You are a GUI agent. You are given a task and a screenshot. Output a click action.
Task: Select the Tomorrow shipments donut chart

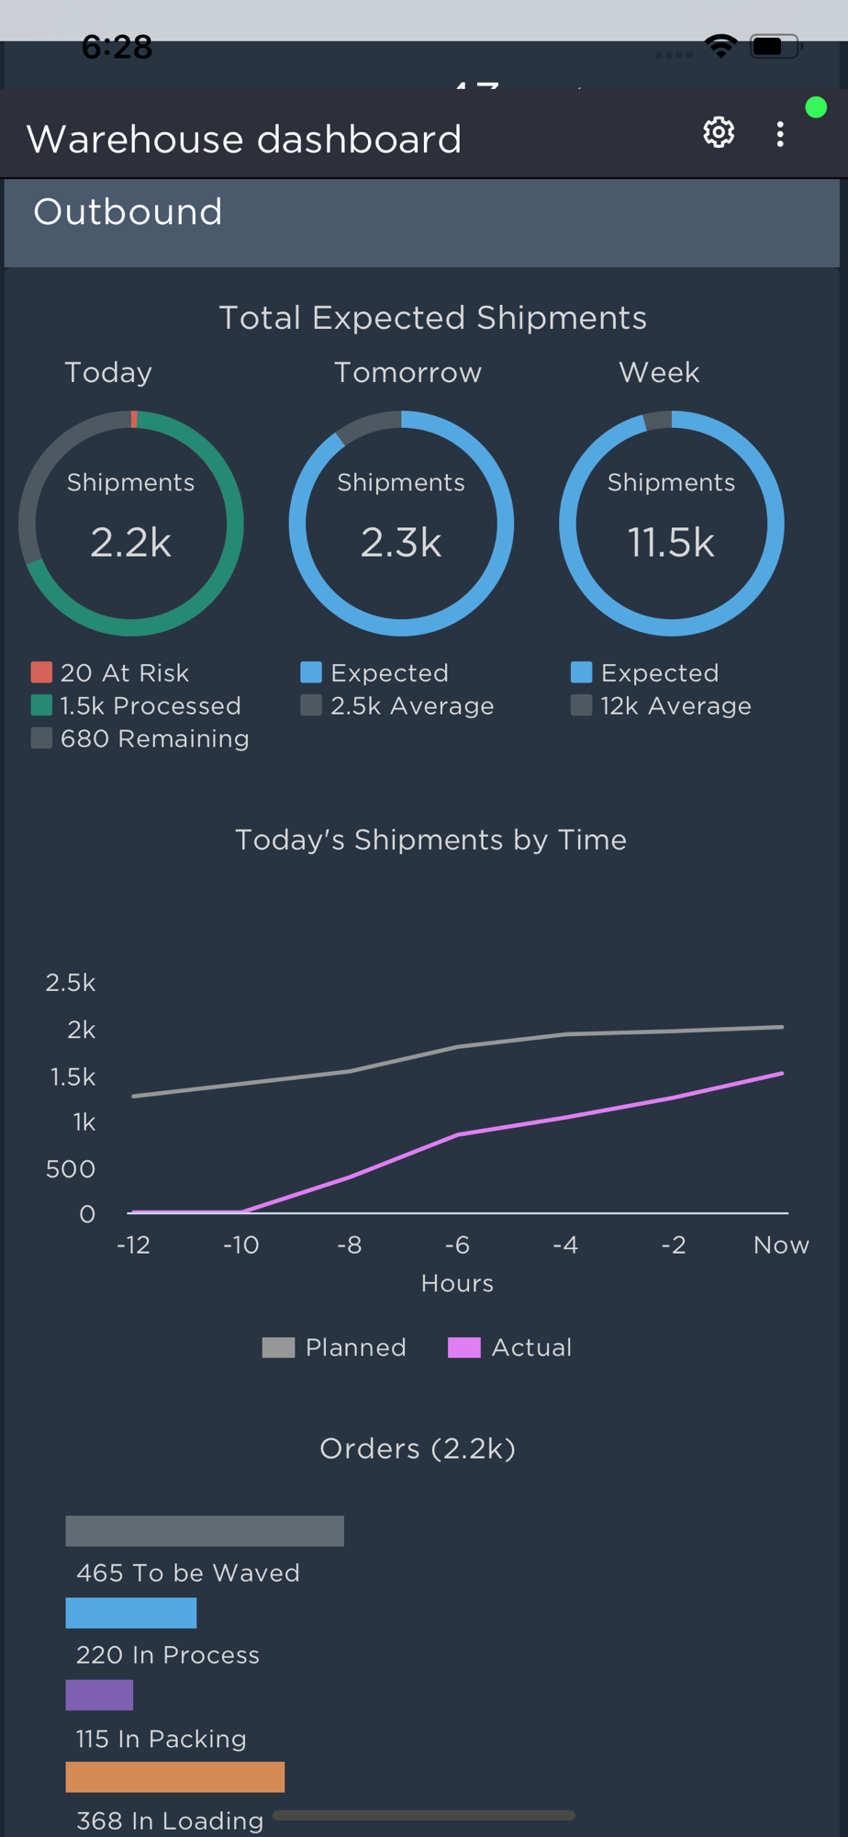coord(401,524)
